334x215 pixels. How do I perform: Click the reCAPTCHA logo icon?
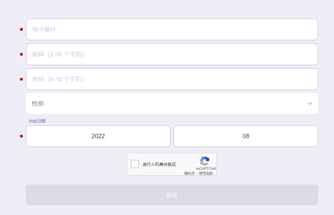[204, 161]
